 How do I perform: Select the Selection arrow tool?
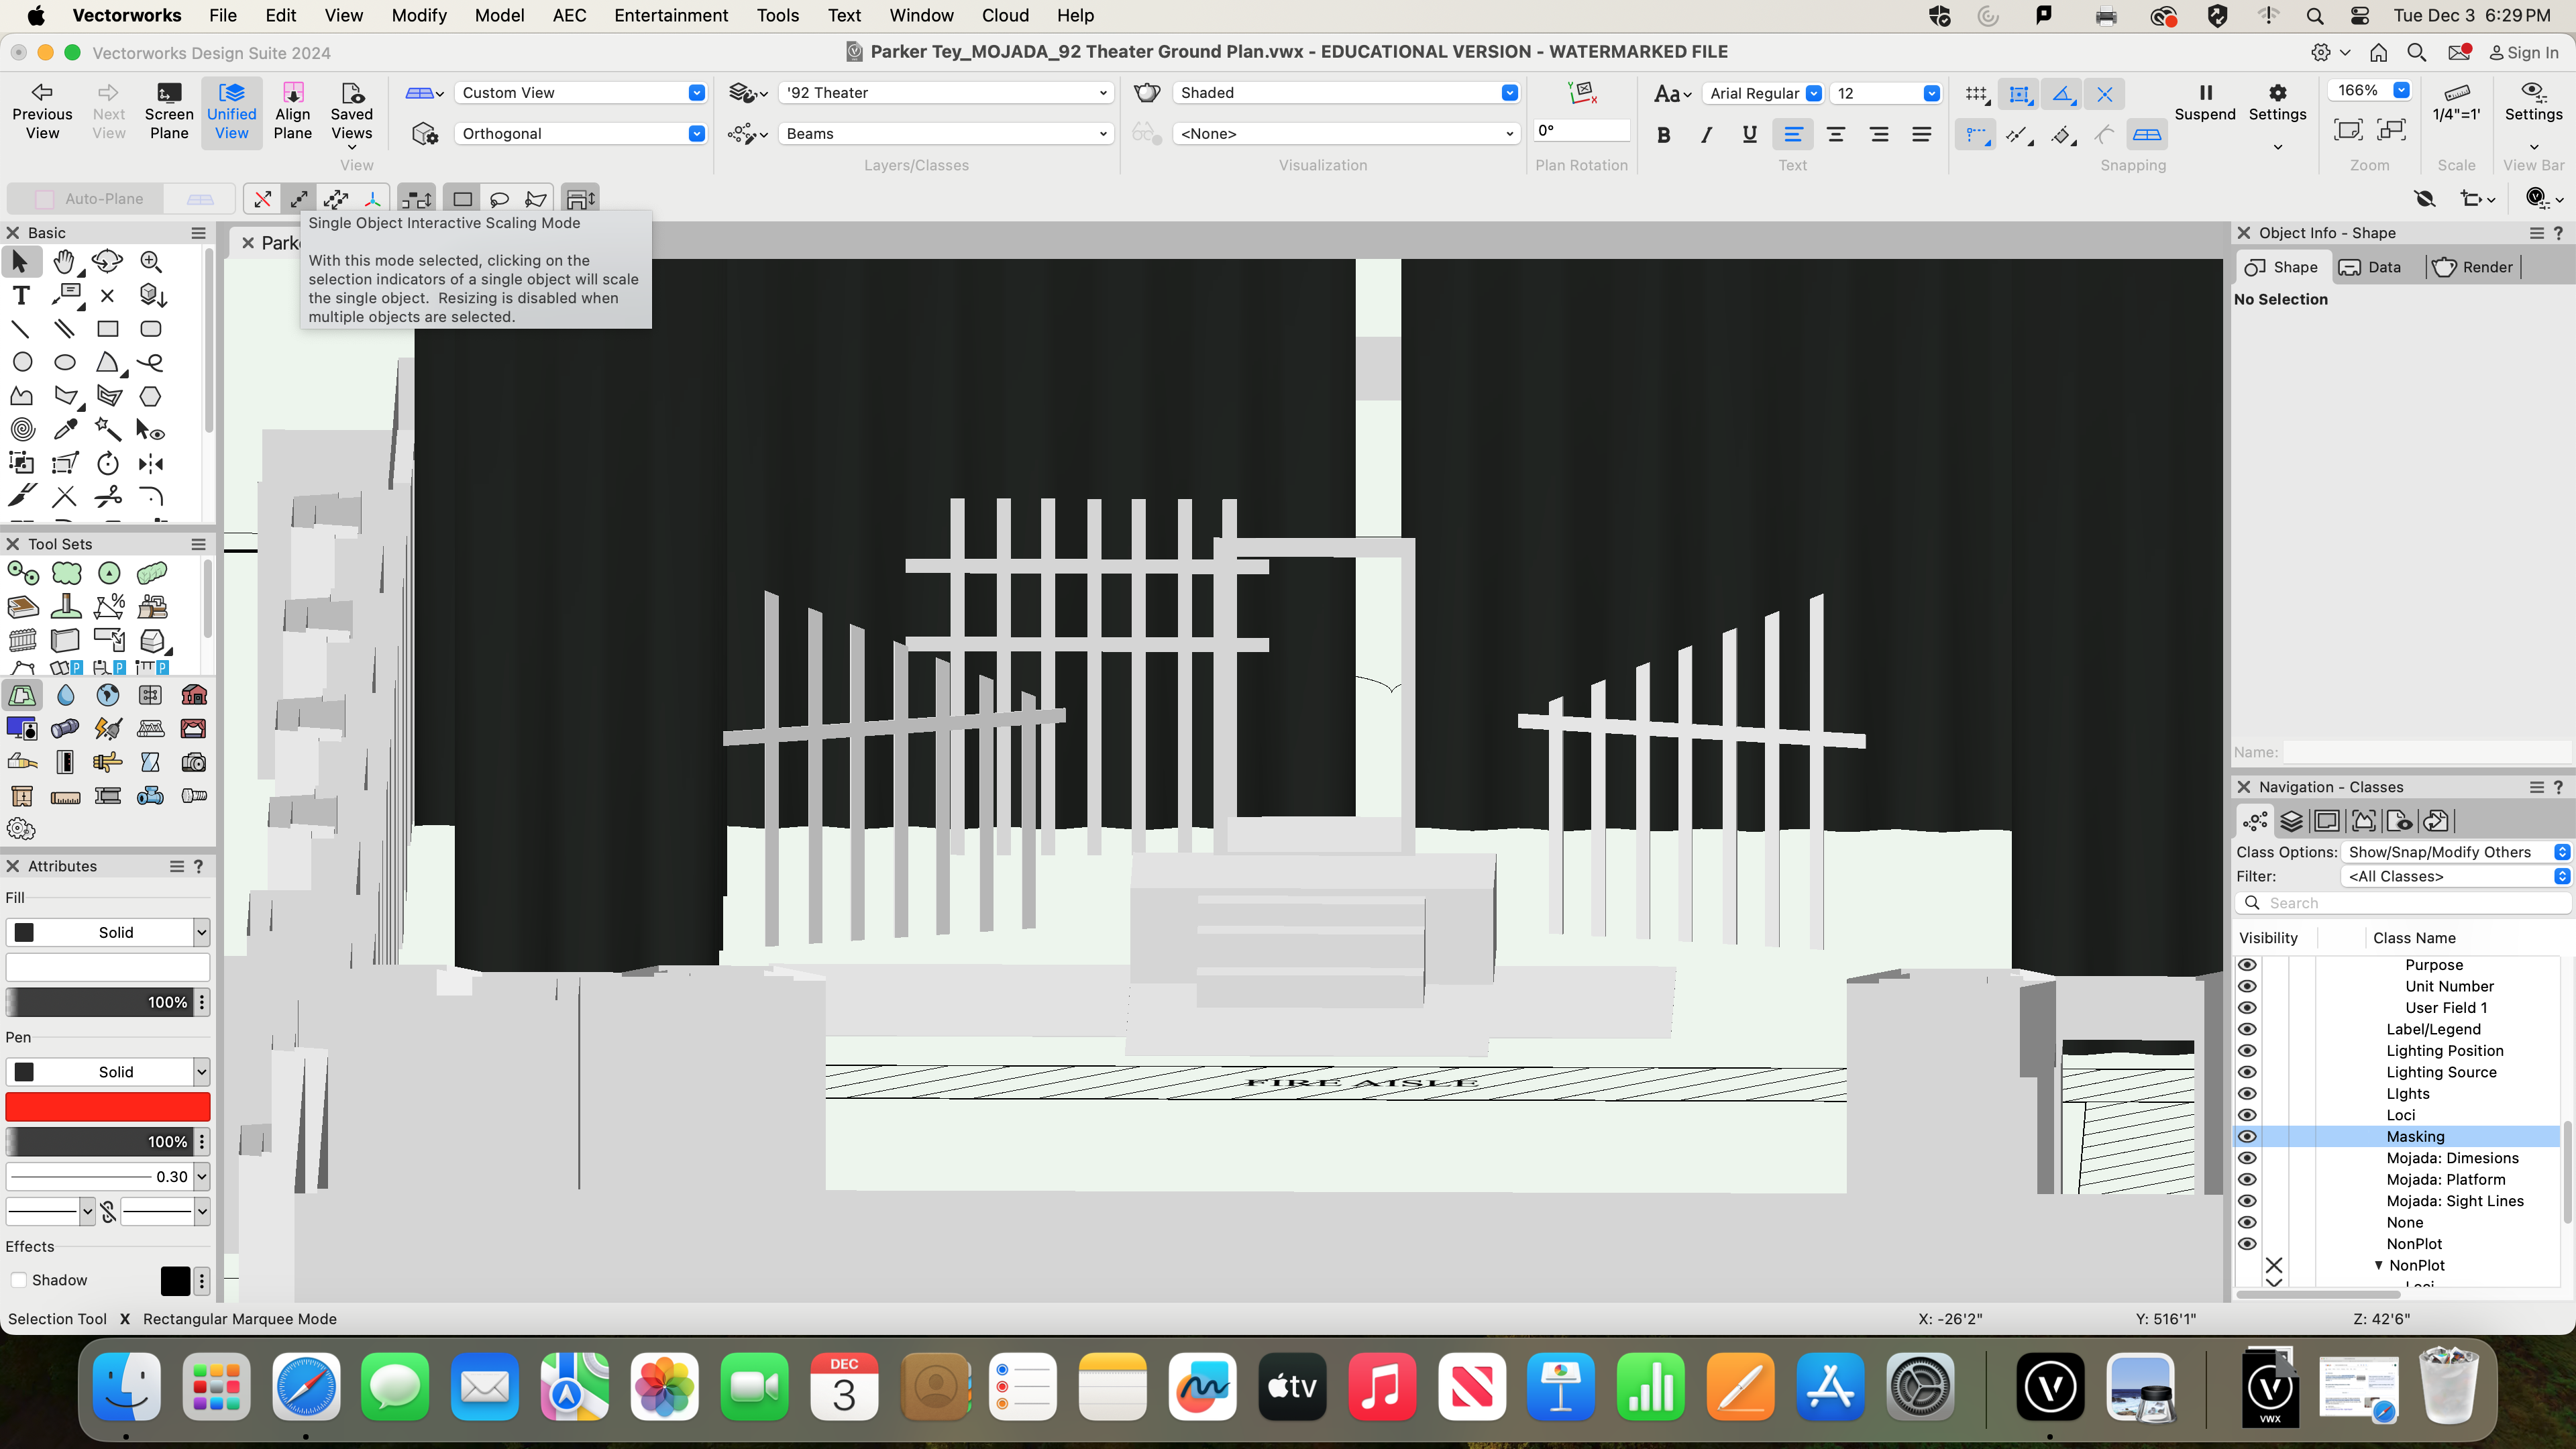(x=20, y=262)
